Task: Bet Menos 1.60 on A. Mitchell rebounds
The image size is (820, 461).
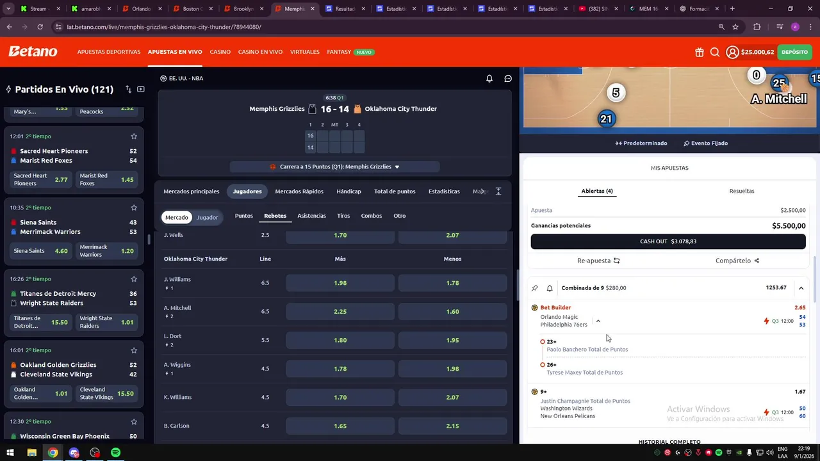Action: (x=452, y=312)
